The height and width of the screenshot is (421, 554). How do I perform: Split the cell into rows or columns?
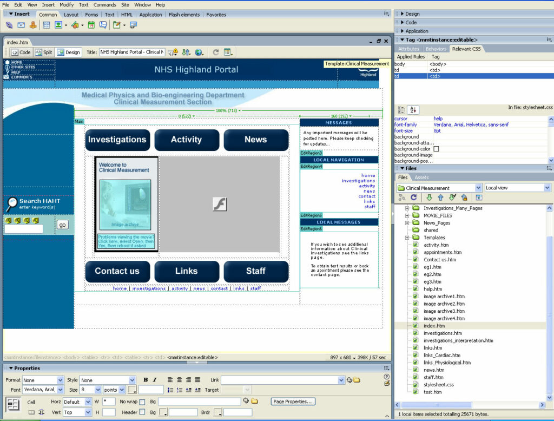[x=41, y=412]
